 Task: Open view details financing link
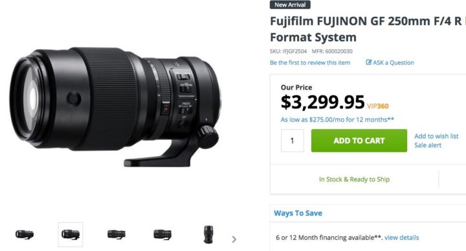tap(401, 237)
